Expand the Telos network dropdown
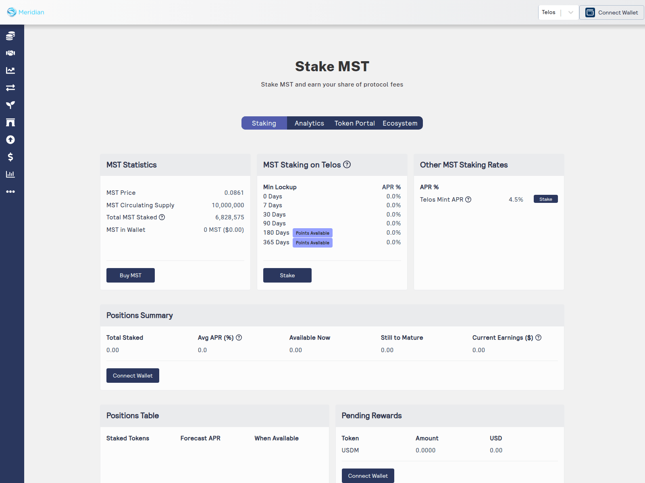Screen dimensions: 645x483 [x=558, y=12]
